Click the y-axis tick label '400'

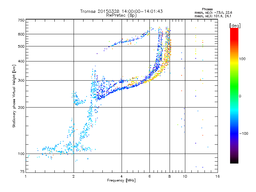(x=21, y=61)
